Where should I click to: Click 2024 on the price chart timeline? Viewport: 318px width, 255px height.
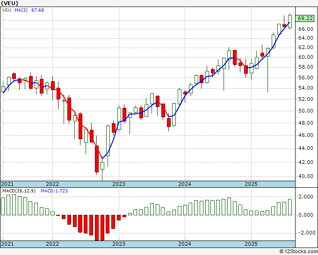(x=185, y=184)
